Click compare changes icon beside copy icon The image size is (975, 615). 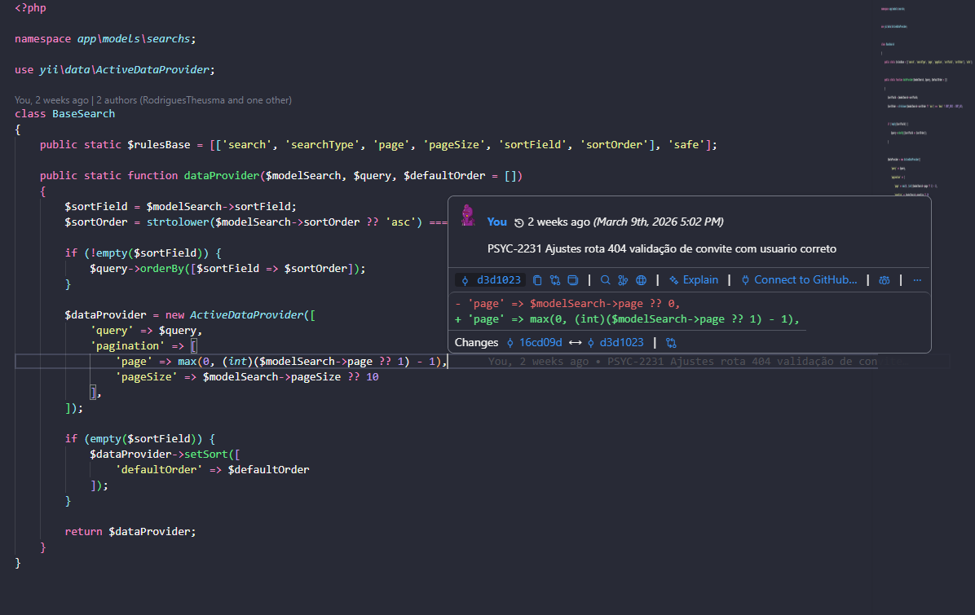tap(555, 280)
